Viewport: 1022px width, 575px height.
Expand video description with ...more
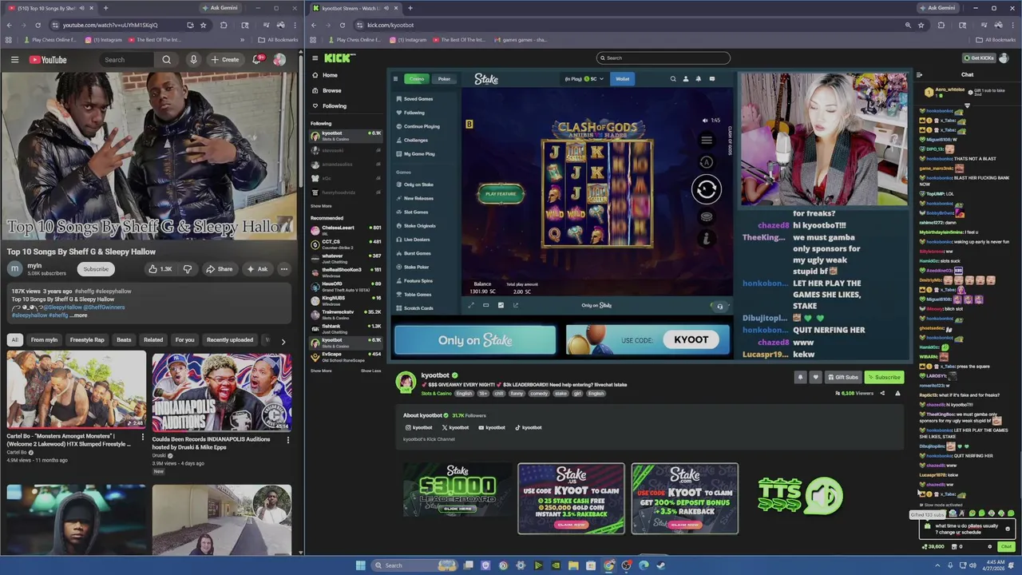(x=78, y=315)
